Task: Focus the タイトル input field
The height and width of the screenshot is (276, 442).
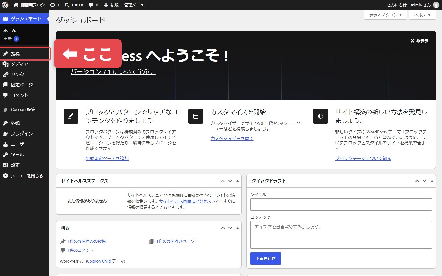Action: pos(341,205)
